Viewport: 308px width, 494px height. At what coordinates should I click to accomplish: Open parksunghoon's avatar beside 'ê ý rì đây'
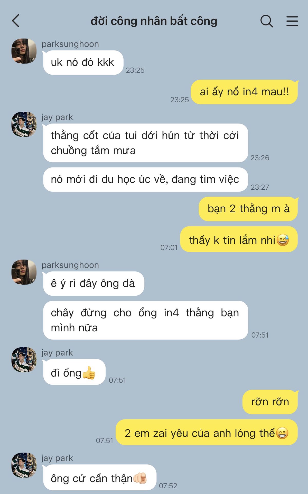[x=24, y=272]
